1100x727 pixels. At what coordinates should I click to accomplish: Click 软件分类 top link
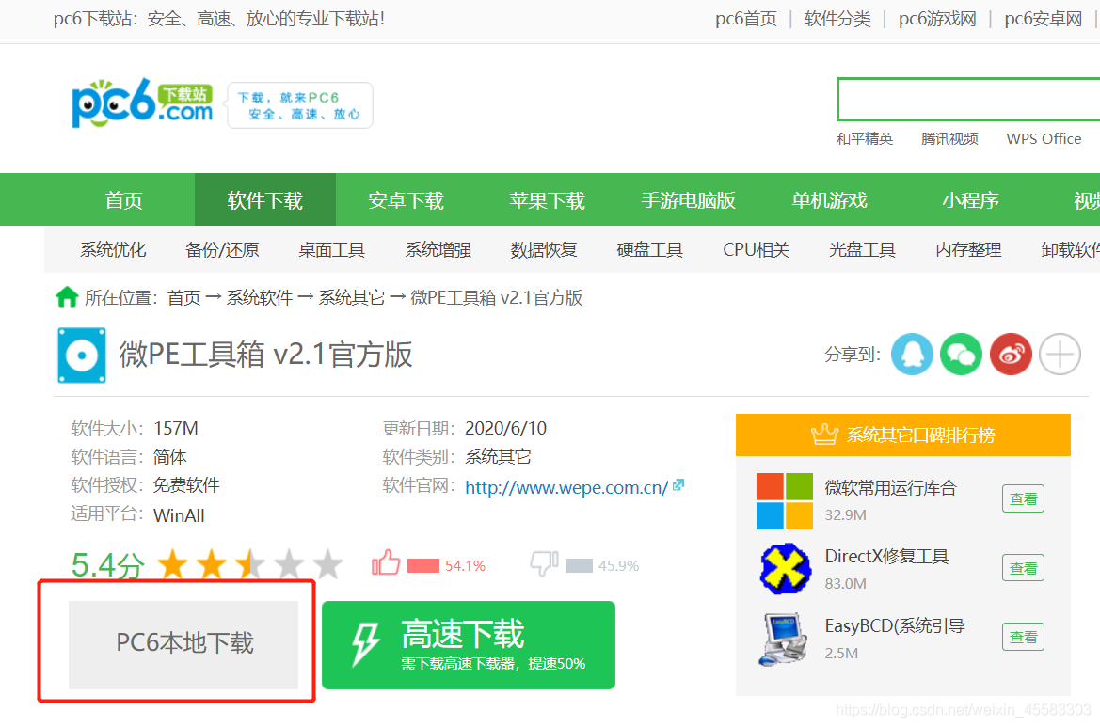click(837, 19)
